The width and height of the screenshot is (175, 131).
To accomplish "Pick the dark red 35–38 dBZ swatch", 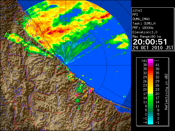I will 150,69.
